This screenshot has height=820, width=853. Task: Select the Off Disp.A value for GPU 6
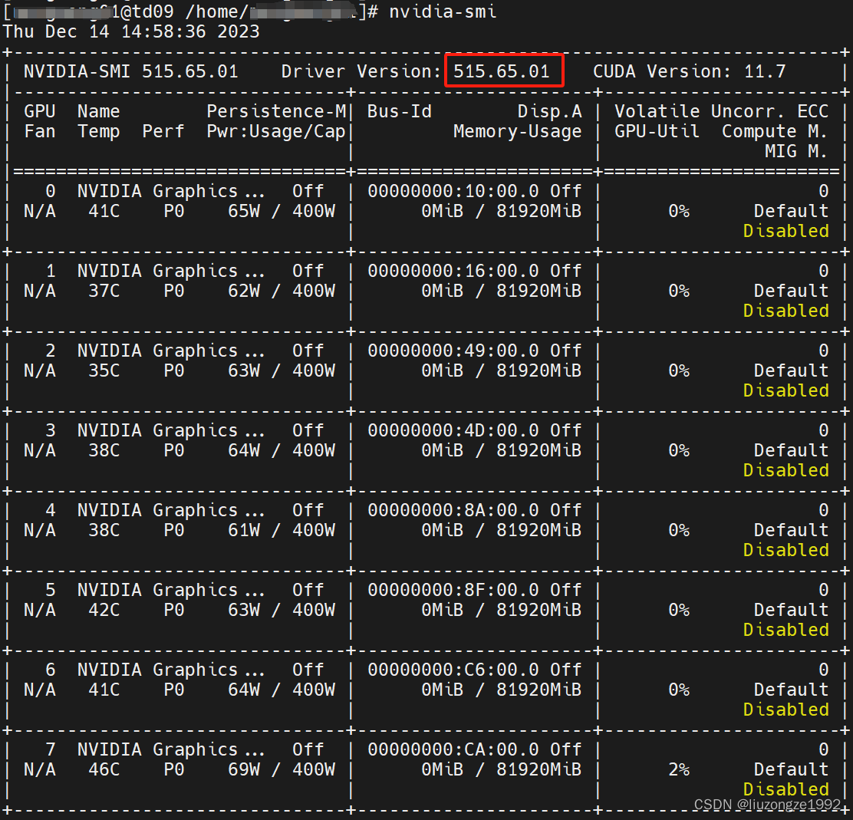(x=565, y=669)
